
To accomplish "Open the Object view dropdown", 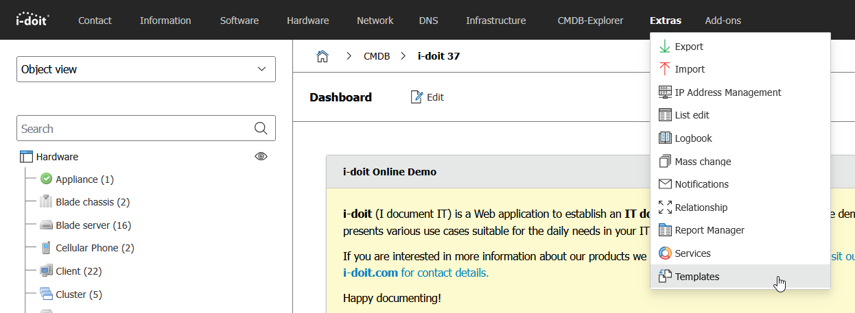I will point(145,69).
